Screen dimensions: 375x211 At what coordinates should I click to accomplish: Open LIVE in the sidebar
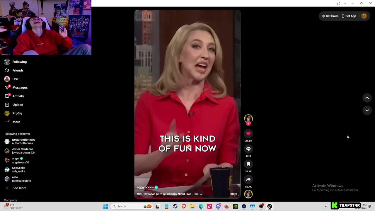point(12,79)
